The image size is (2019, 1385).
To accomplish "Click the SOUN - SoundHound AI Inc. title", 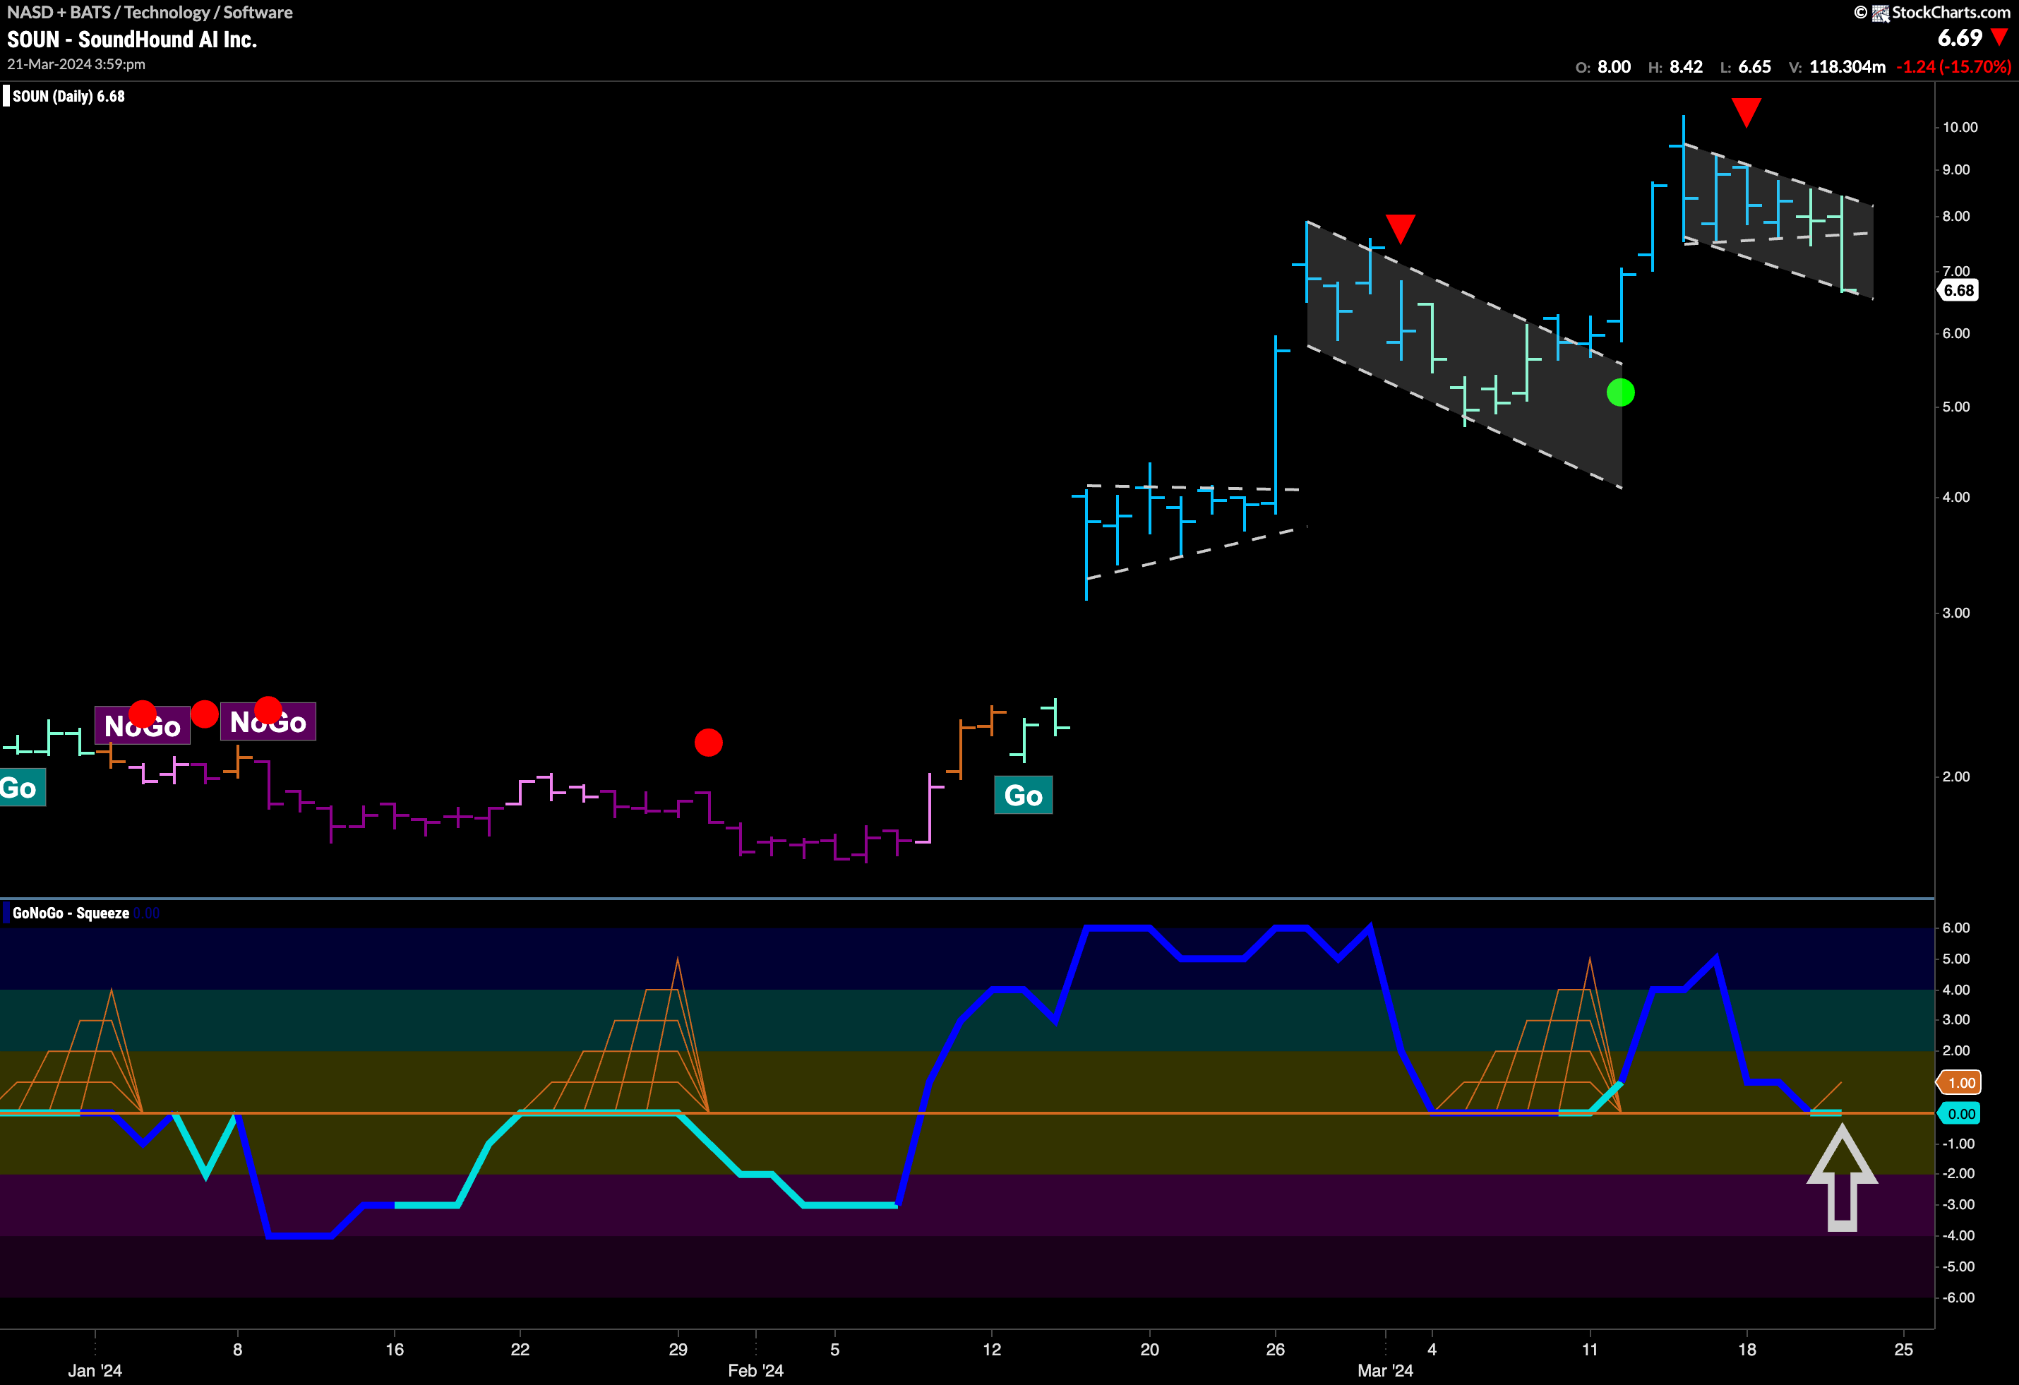I will click(132, 40).
